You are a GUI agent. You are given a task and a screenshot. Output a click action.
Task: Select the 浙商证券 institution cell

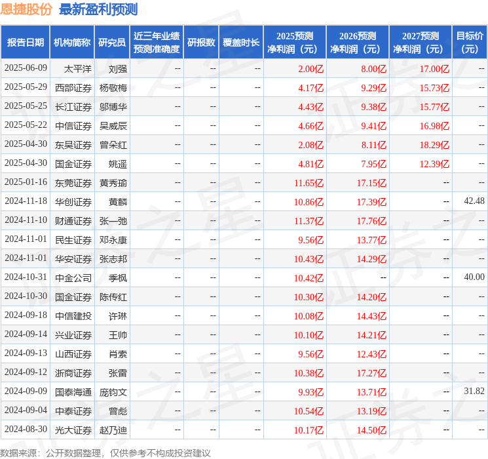73,372
